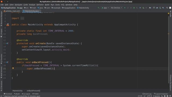This screenshot has height=97, width=172.
Task: Click the override gutter icon beside onCreate
Action: (x=7, y=43)
